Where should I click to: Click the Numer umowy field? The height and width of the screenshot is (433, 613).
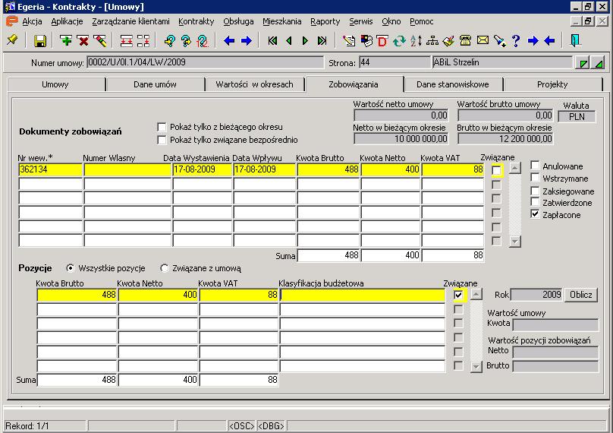[206, 62]
